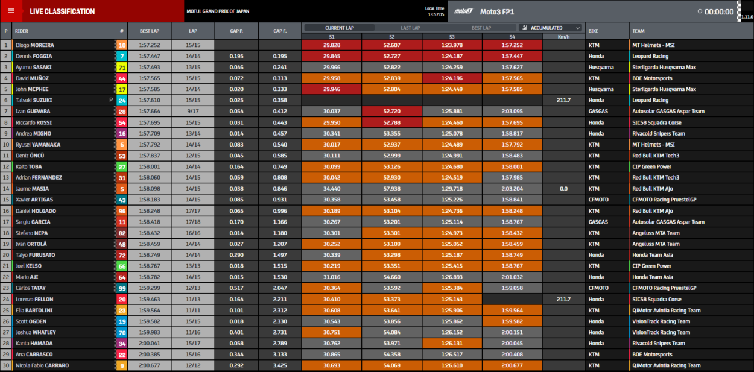Image resolution: width=754 pixels, height=372 pixels.
Task: Click the number 96 badge for Holgado
Action: 122,211
